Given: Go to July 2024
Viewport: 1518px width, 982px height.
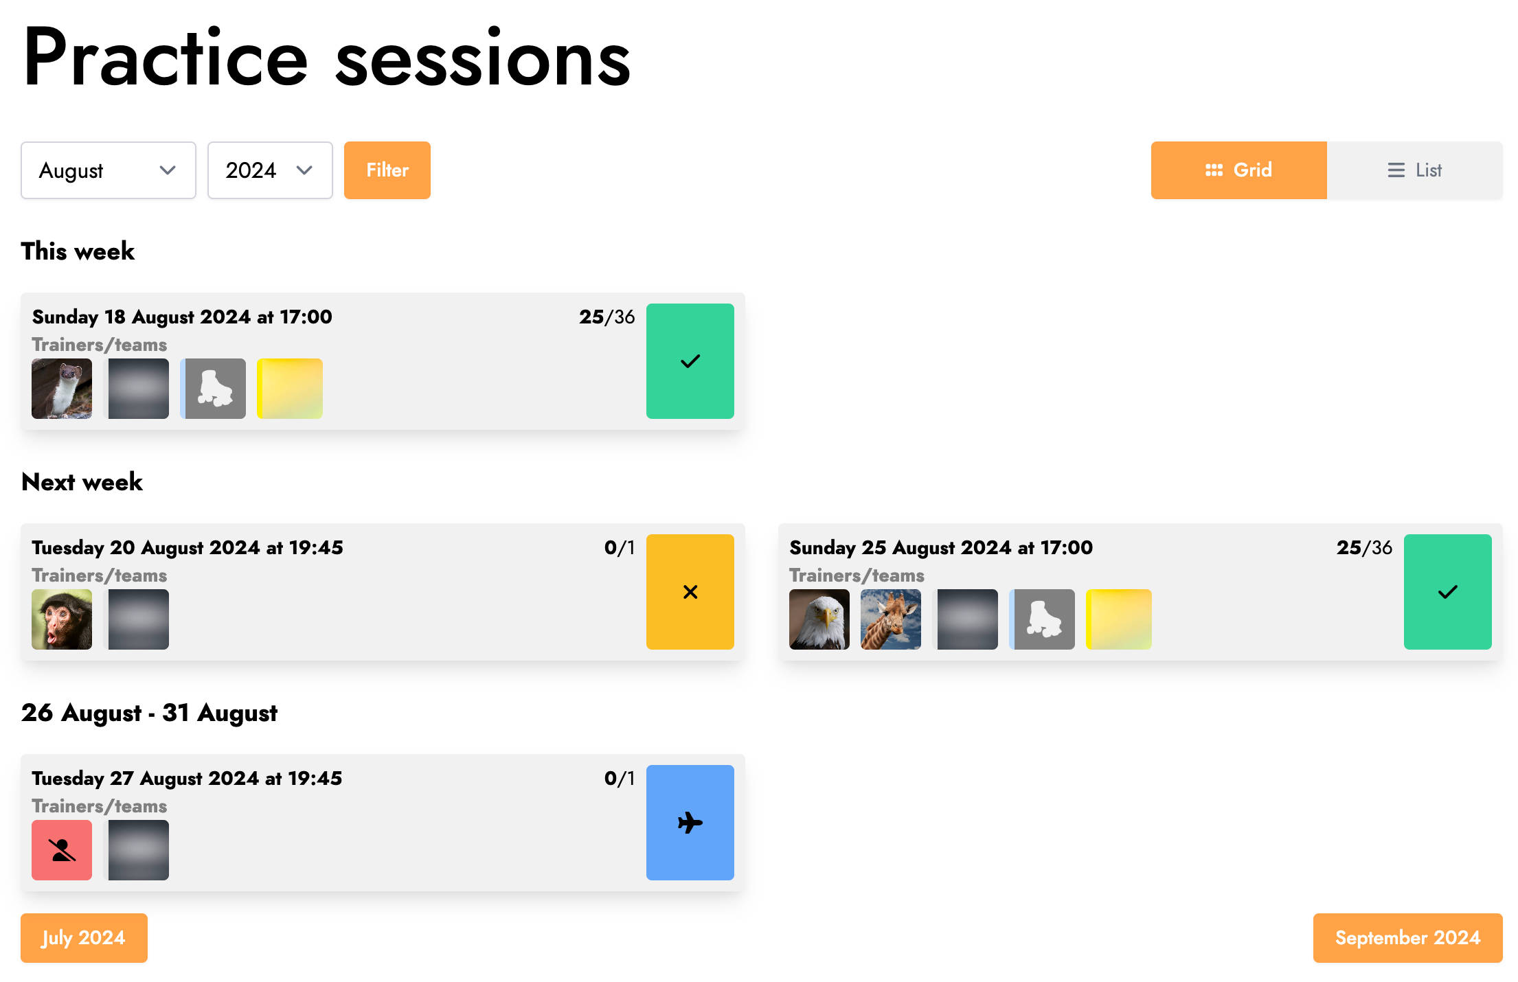Looking at the screenshot, I should pyautogui.click(x=84, y=938).
